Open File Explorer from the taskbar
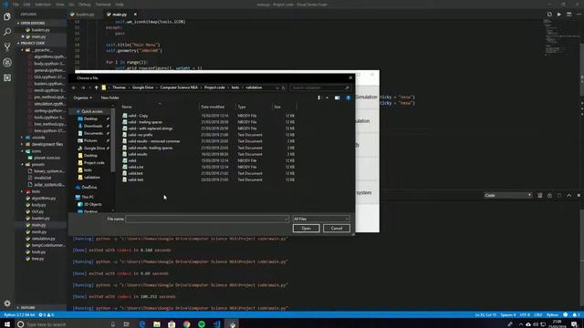This screenshot has height=328, width=584. pyautogui.click(x=157, y=324)
